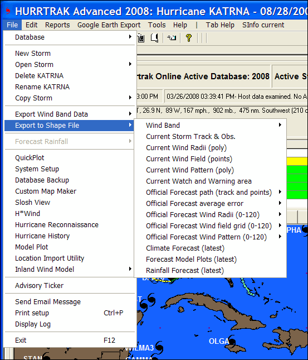Screen dimensions: 308x360
Task: Expand Official Forecast Wind Pattern submenu arrow
Action: (280, 237)
